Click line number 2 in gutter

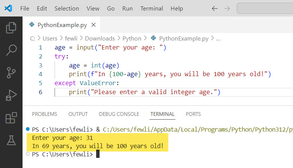coord(40,57)
